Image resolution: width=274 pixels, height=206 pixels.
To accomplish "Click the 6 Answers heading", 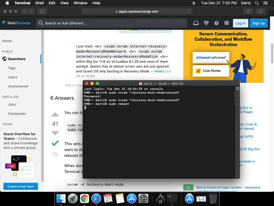I will click(x=62, y=98).
